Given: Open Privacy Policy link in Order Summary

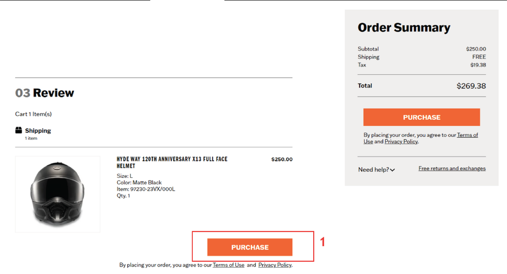Looking at the screenshot, I should coord(401,141).
